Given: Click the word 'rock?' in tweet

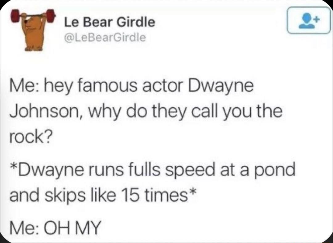Looking at the screenshot, I should tap(30, 138).
